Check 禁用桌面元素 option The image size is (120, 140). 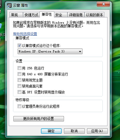(x=19, y=86)
